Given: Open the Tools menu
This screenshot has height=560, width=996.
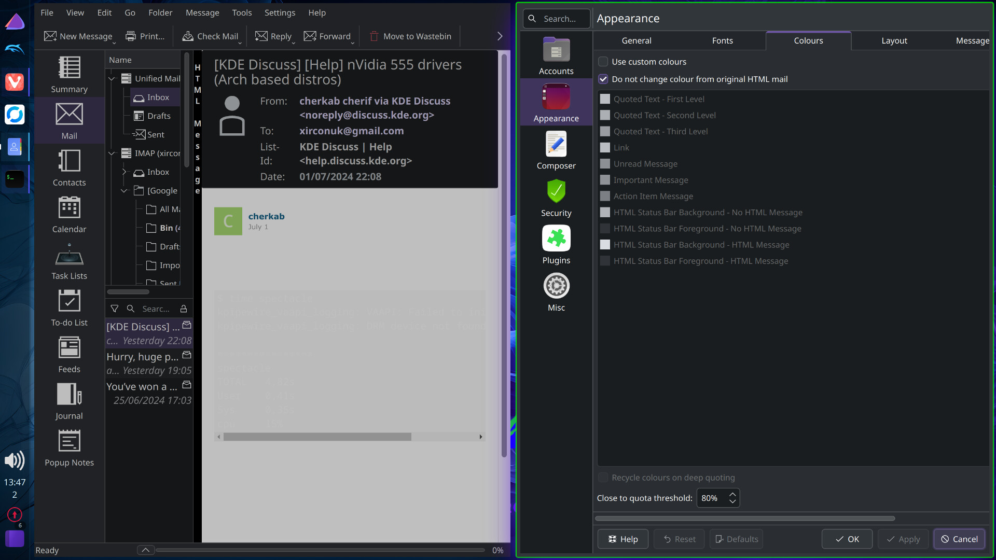Looking at the screenshot, I should (x=242, y=12).
